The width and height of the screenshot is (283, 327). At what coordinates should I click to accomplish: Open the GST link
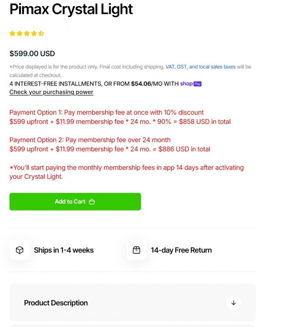[x=182, y=67]
